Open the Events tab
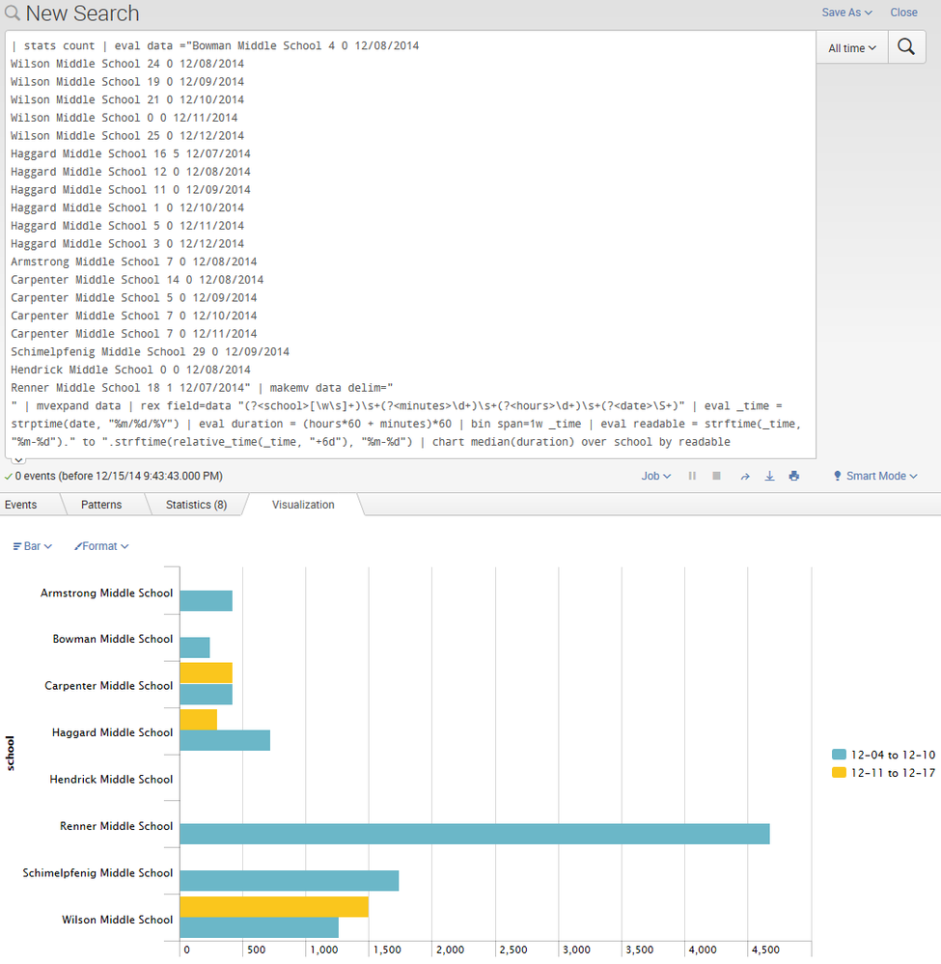This screenshot has width=941, height=964. (x=21, y=505)
